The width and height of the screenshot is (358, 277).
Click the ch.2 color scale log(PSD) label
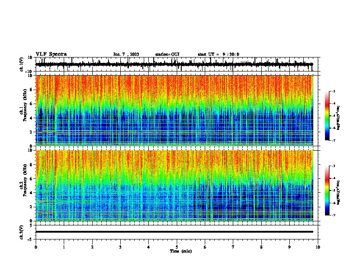tap(339, 192)
